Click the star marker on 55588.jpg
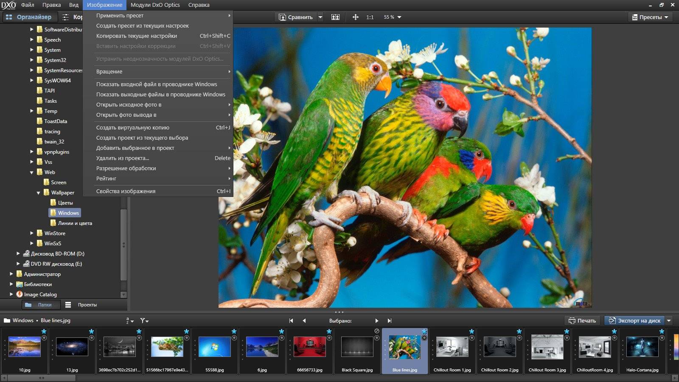This screenshot has height=382, width=679. 234,331
